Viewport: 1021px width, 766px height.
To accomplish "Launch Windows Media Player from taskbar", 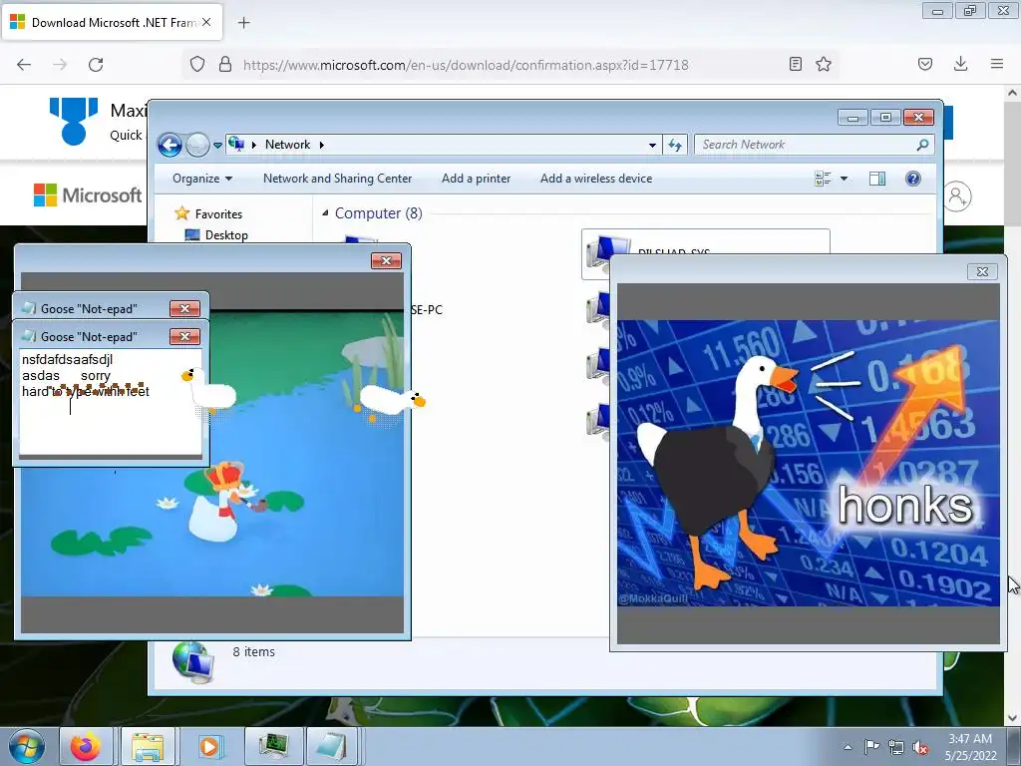I will [x=208, y=746].
